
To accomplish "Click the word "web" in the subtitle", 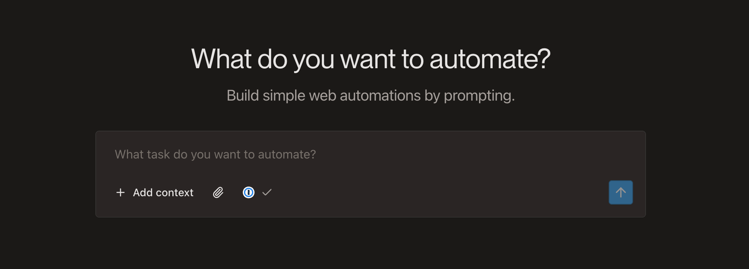I will [x=322, y=95].
